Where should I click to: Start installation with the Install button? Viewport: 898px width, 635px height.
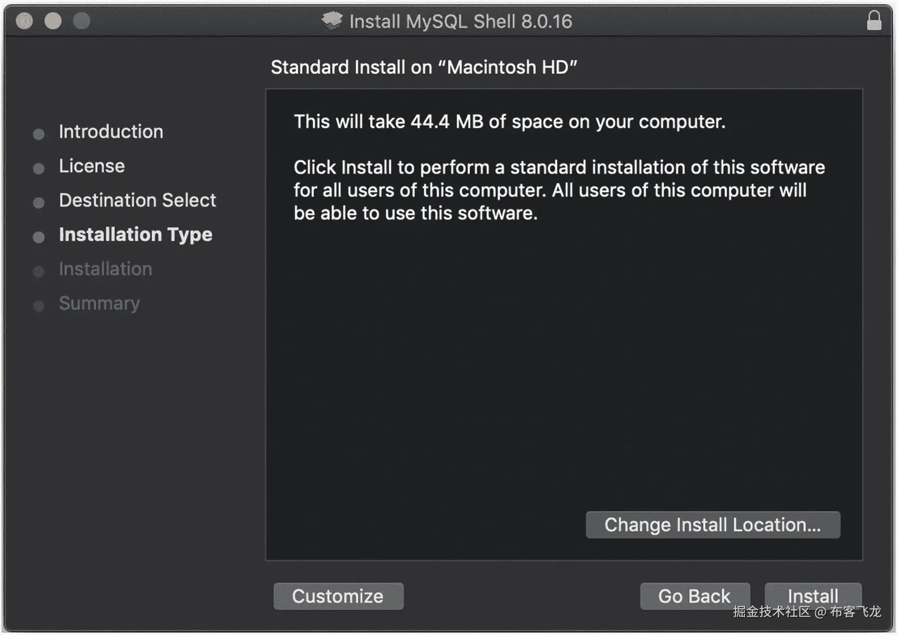[813, 596]
